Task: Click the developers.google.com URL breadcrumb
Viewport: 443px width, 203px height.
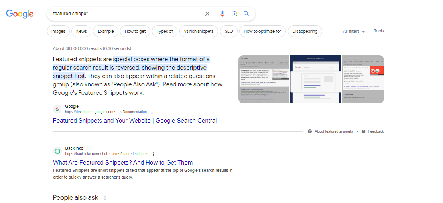Action: click(x=106, y=112)
